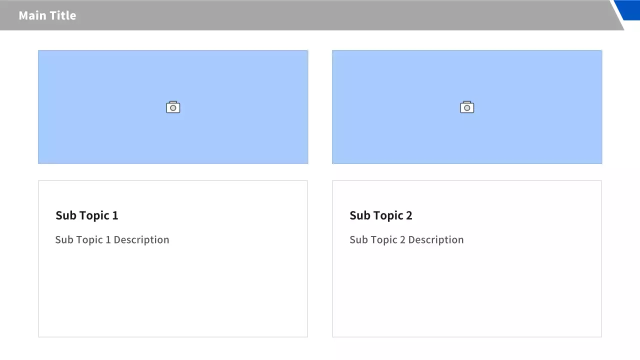
Task: Select the "Main Title" text
Action: [x=47, y=15]
